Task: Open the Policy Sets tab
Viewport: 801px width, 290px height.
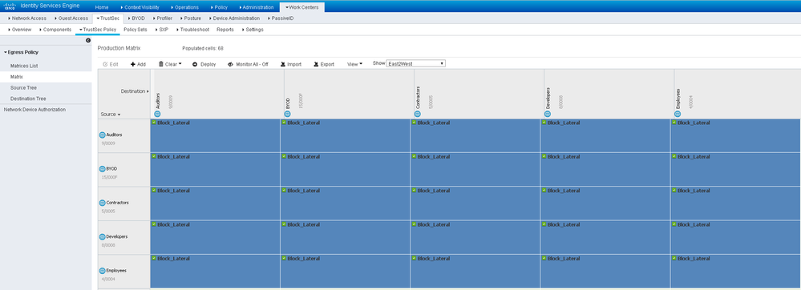Action: coord(136,30)
